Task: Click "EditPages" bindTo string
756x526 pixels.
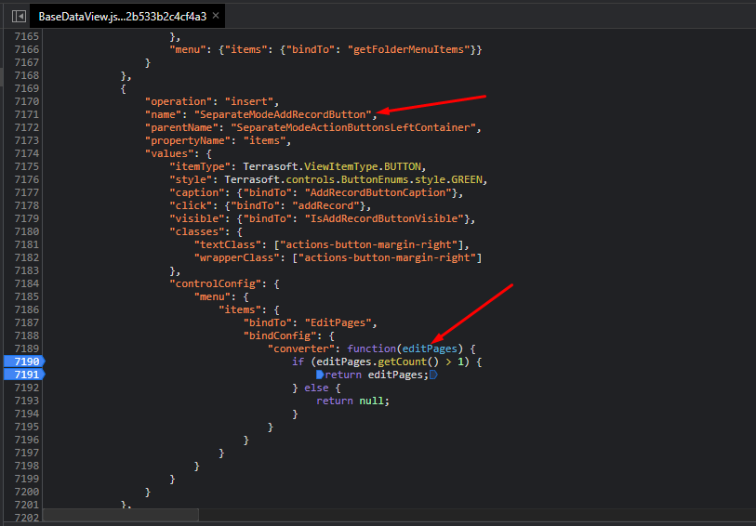Action: pyautogui.click(x=338, y=322)
